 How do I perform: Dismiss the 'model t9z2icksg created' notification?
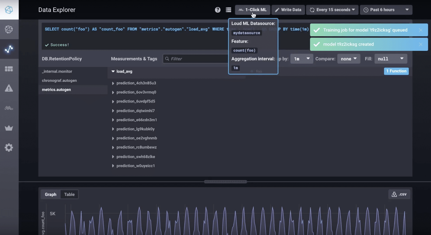[420, 44]
